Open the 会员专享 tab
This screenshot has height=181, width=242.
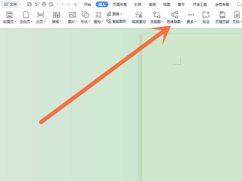coord(222,4)
